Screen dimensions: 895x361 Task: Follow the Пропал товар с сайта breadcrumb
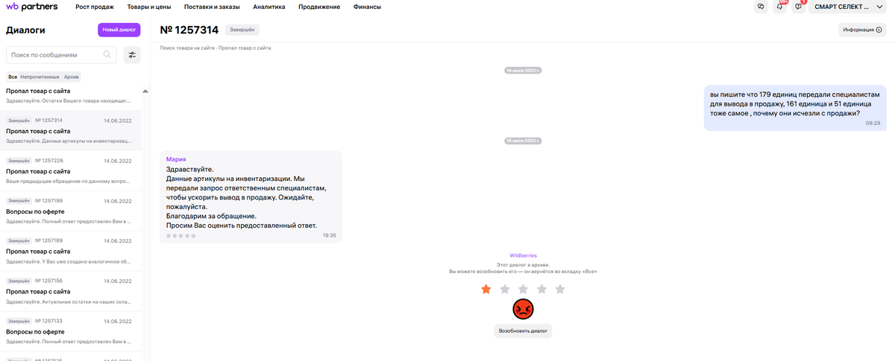245,48
